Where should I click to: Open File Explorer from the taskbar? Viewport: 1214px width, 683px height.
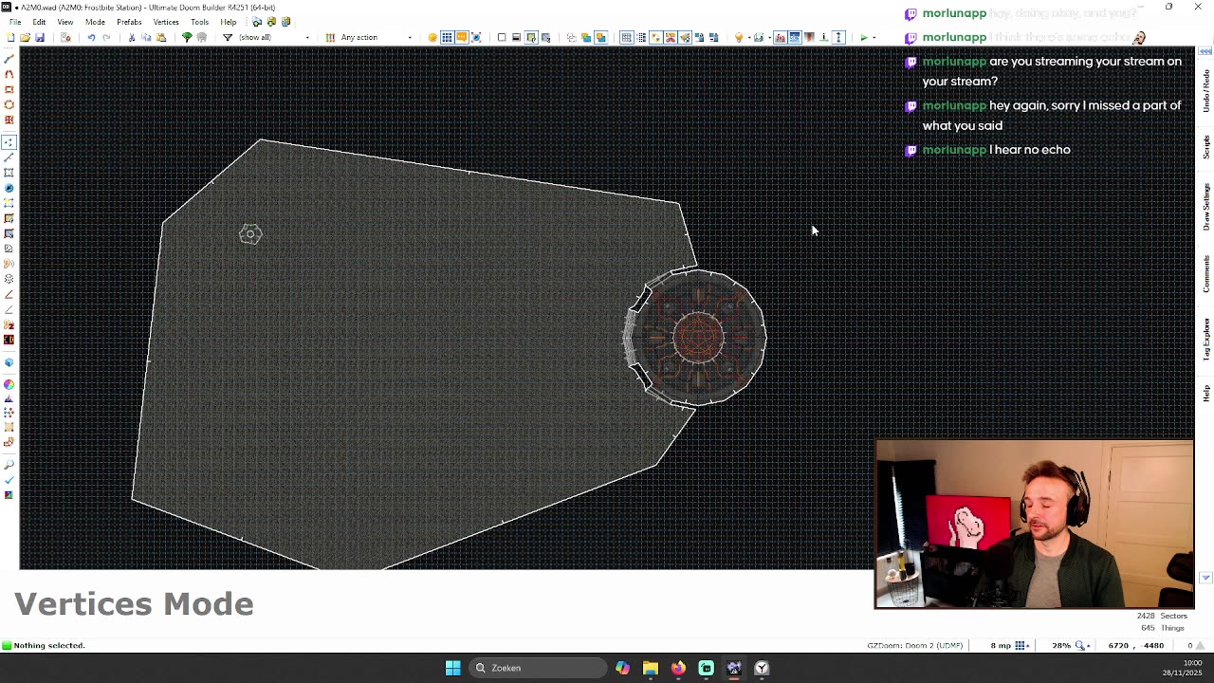(x=651, y=668)
